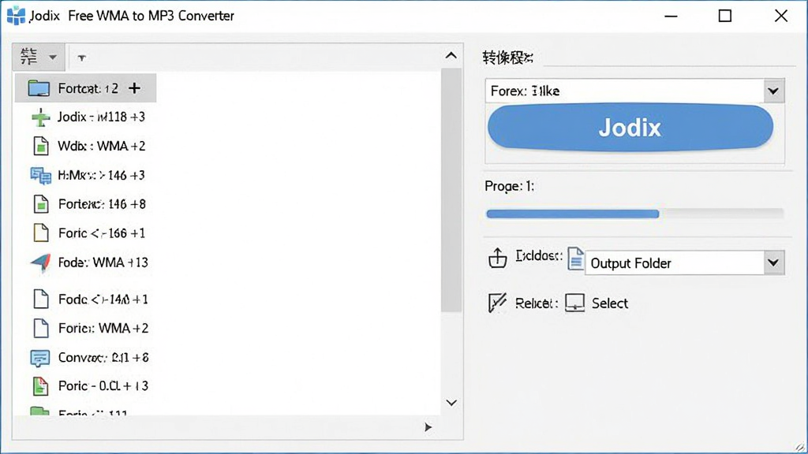Open the Output Folder combo box

point(685,263)
